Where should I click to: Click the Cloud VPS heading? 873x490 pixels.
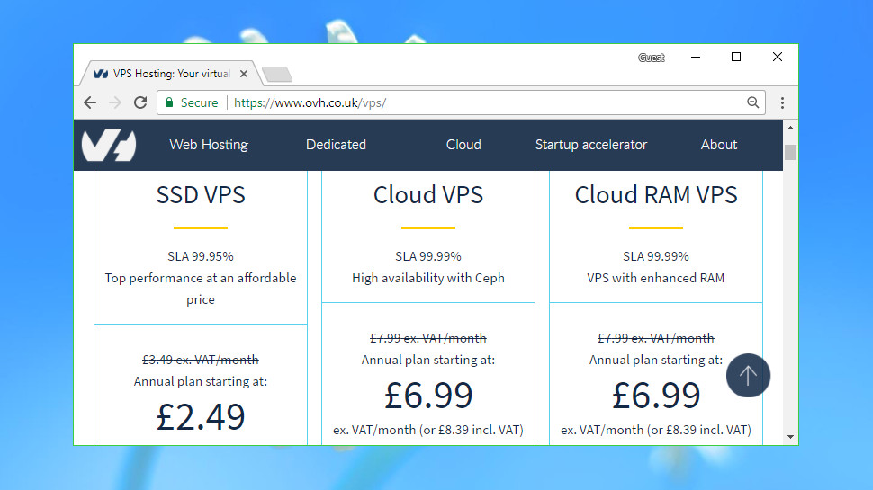point(428,195)
